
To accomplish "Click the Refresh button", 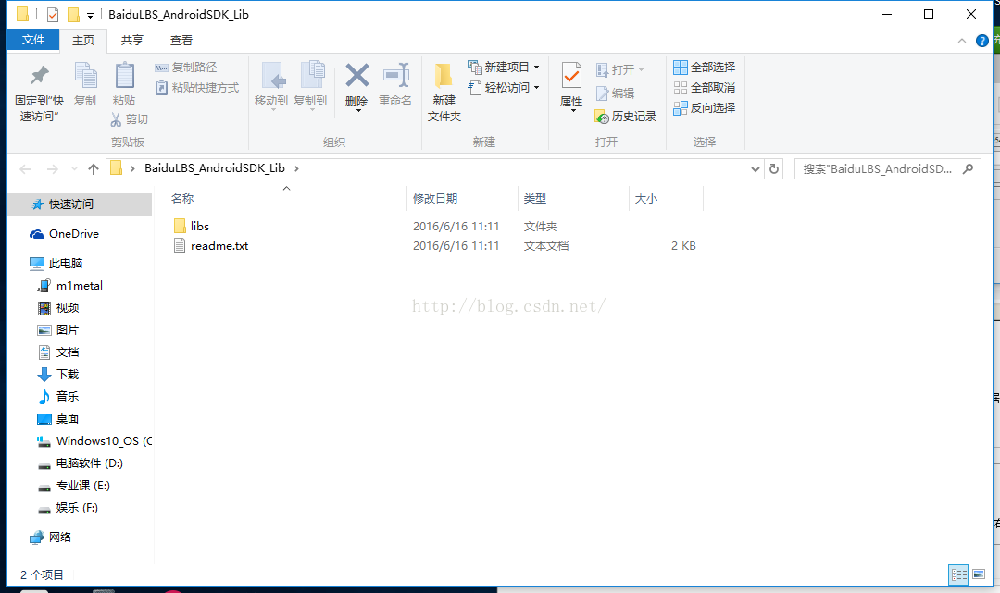I will pyautogui.click(x=773, y=168).
